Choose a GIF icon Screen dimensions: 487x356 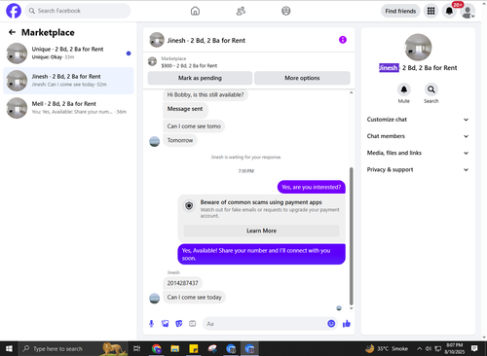click(193, 324)
